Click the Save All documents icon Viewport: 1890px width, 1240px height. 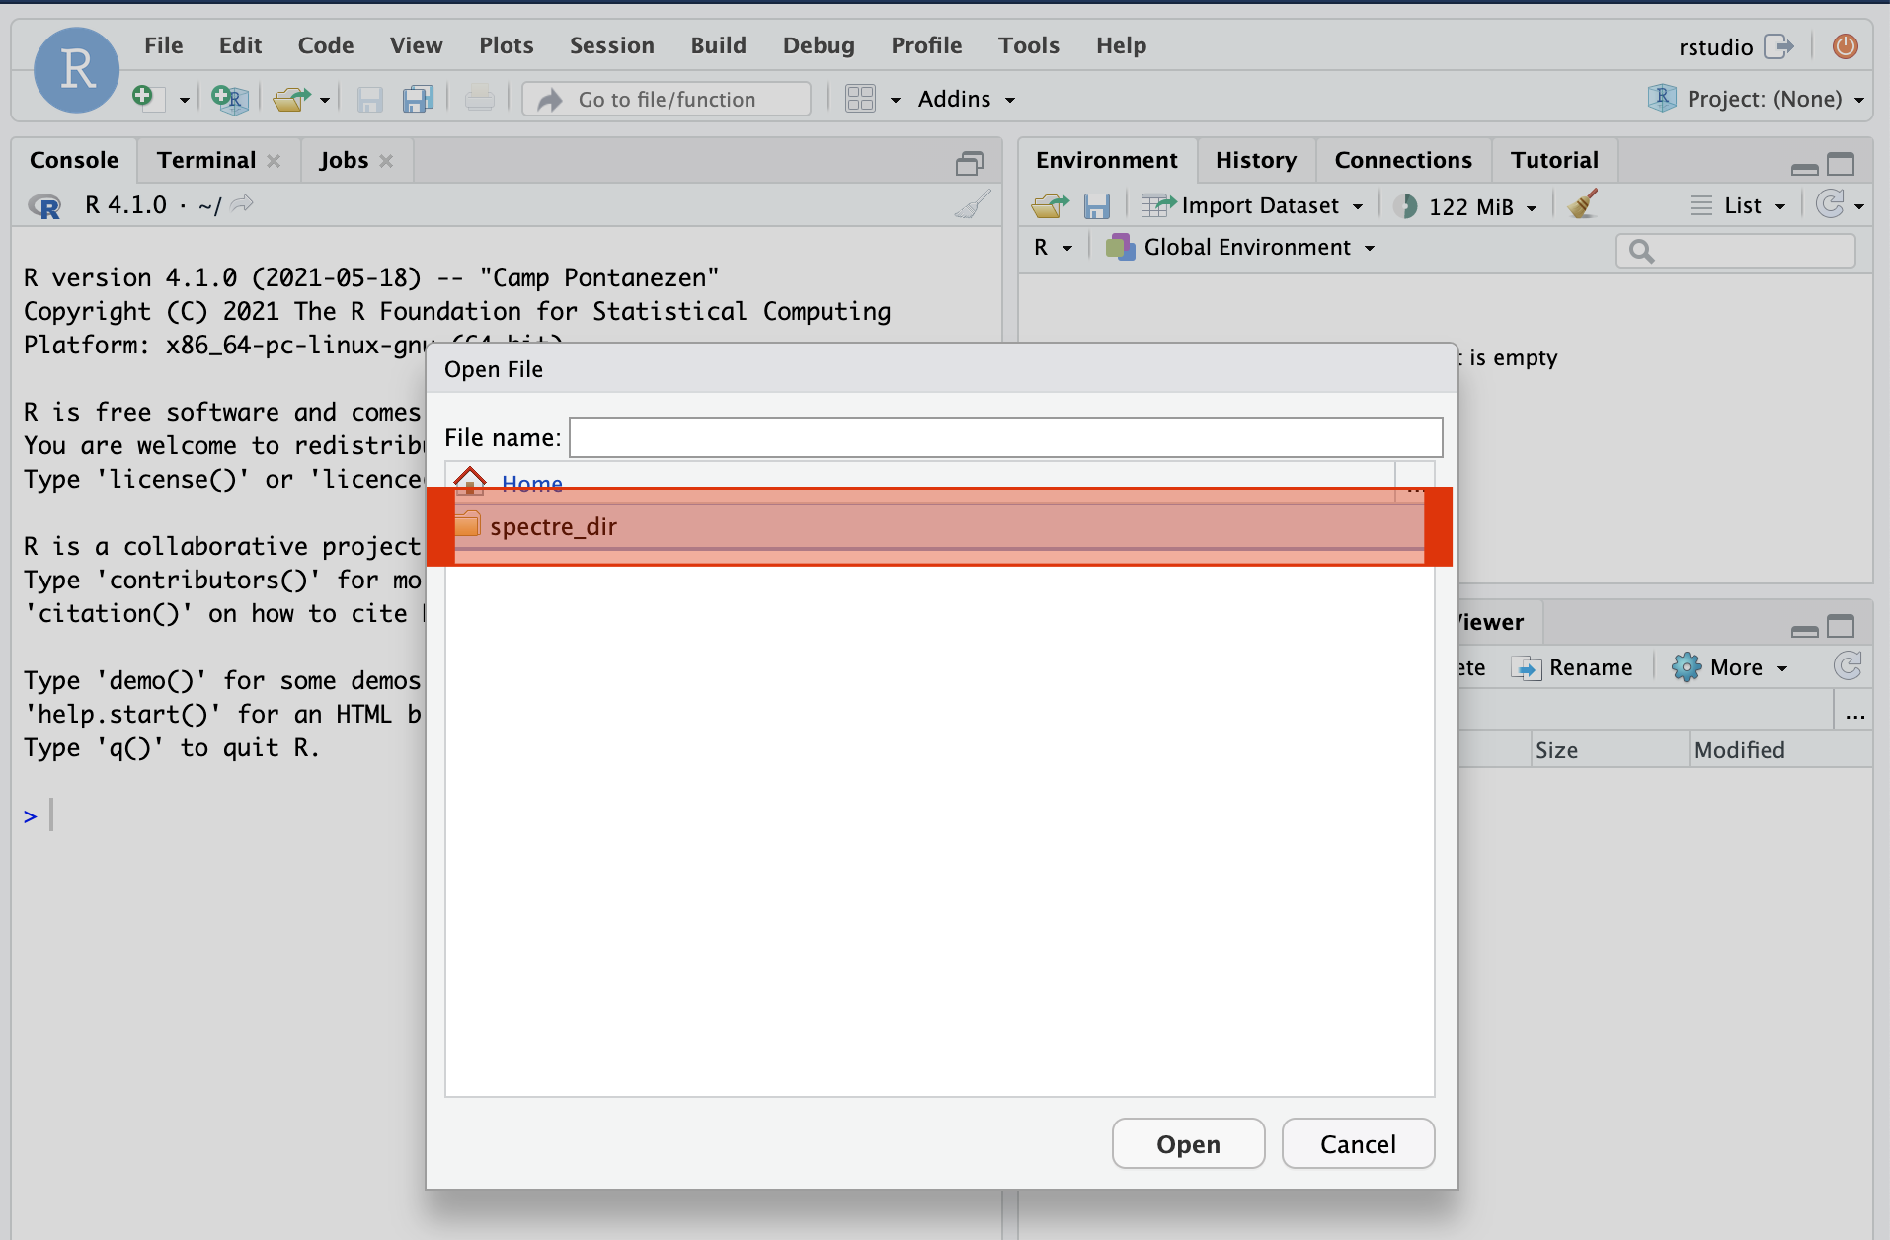[x=418, y=99]
